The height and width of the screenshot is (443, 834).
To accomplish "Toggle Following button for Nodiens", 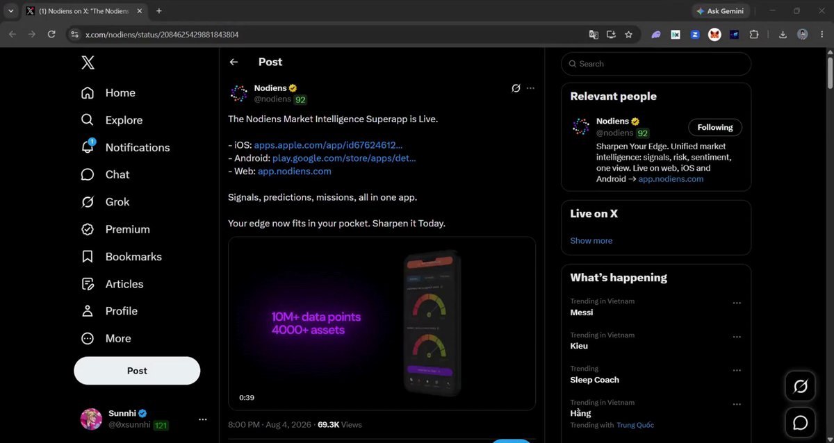I will 715,128.
